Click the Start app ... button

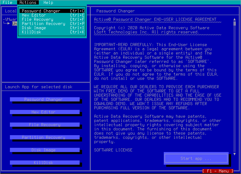(x=196, y=158)
